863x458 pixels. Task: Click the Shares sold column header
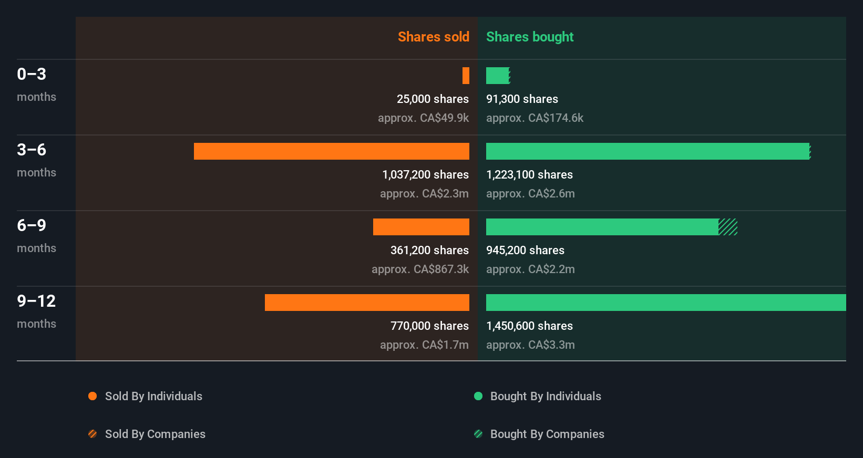(x=434, y=37)
